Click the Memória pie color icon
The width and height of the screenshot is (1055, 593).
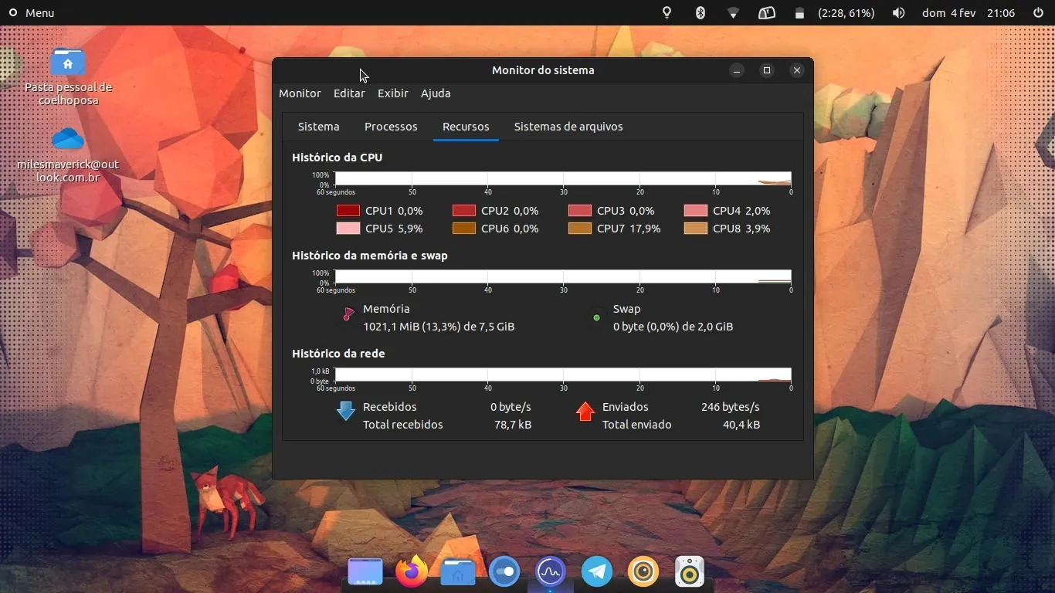click(x=348, y=313)
